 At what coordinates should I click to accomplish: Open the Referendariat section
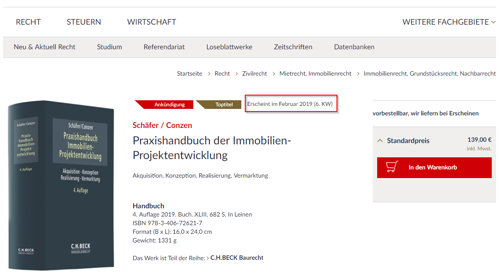(164, 47)
